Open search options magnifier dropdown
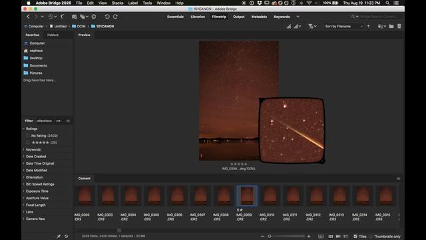The width and height of the screenshot is (426, 240). point(355,17)
